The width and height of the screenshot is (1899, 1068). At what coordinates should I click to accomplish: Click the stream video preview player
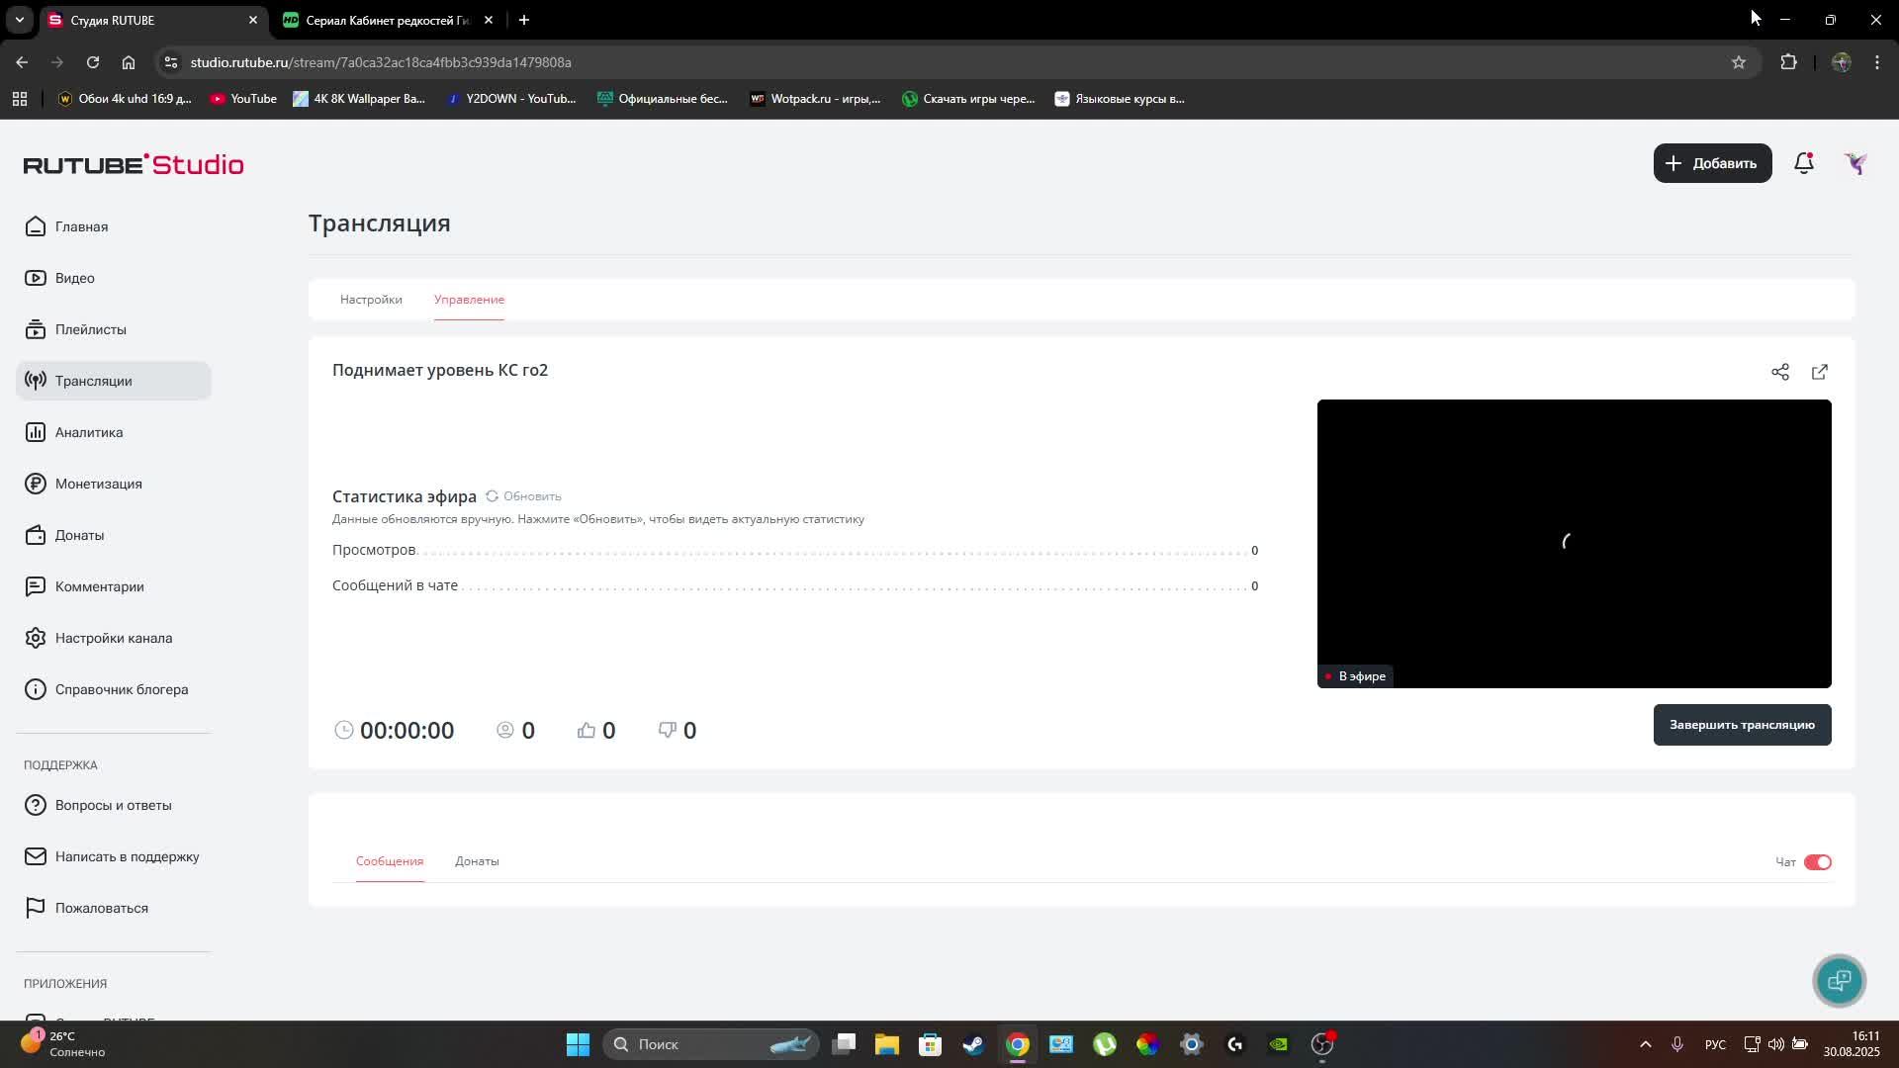click(x=1574, y=543)
